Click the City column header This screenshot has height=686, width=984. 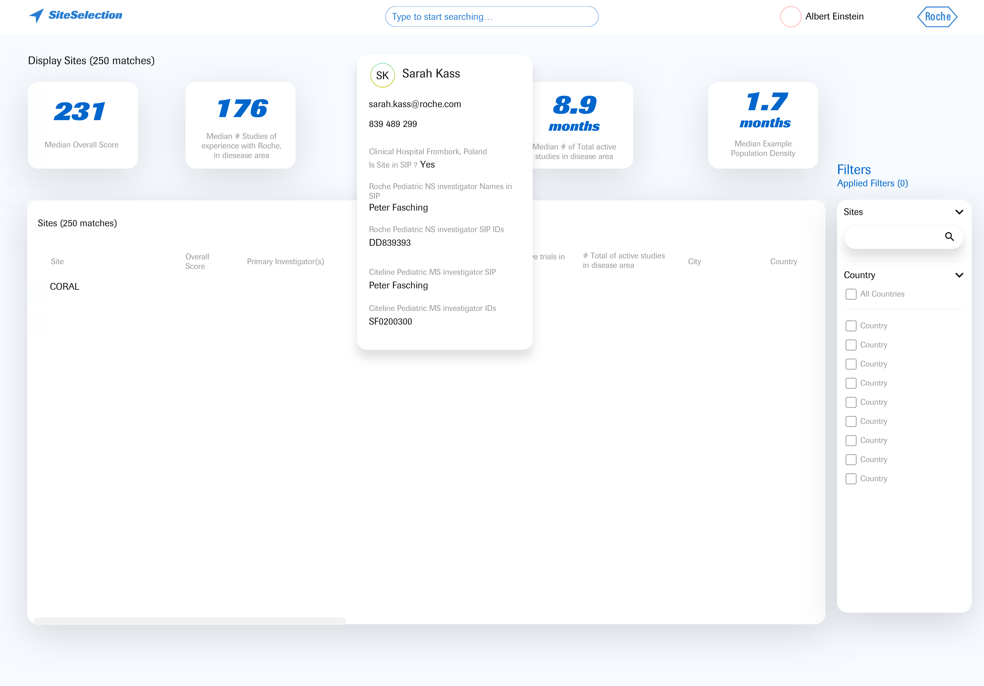[x=694, y=262]
